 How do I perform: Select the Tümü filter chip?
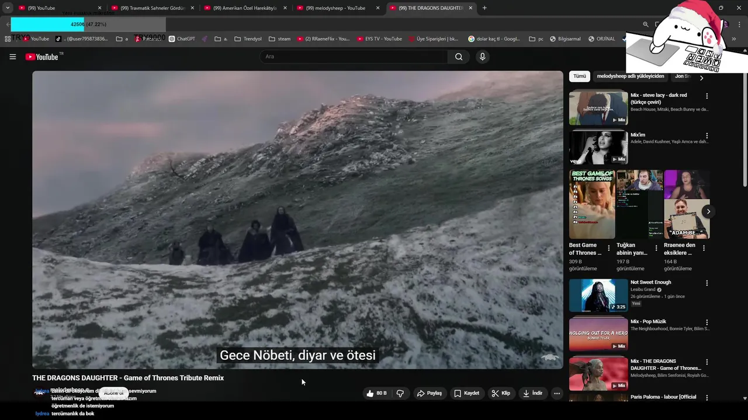[579, 76]
